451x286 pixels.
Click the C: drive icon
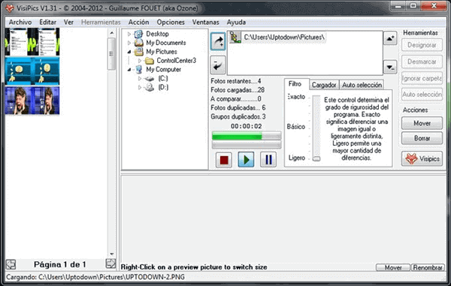pos(150,78)
